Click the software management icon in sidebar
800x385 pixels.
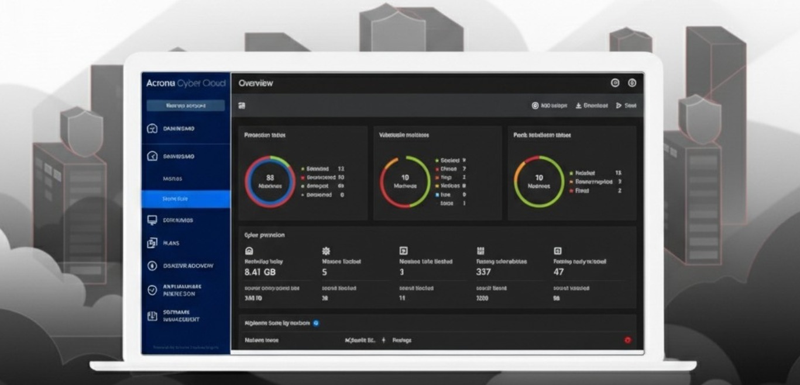point(152,316)
